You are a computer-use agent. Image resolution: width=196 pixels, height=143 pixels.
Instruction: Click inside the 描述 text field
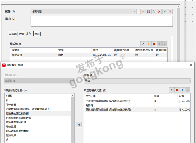101,21
